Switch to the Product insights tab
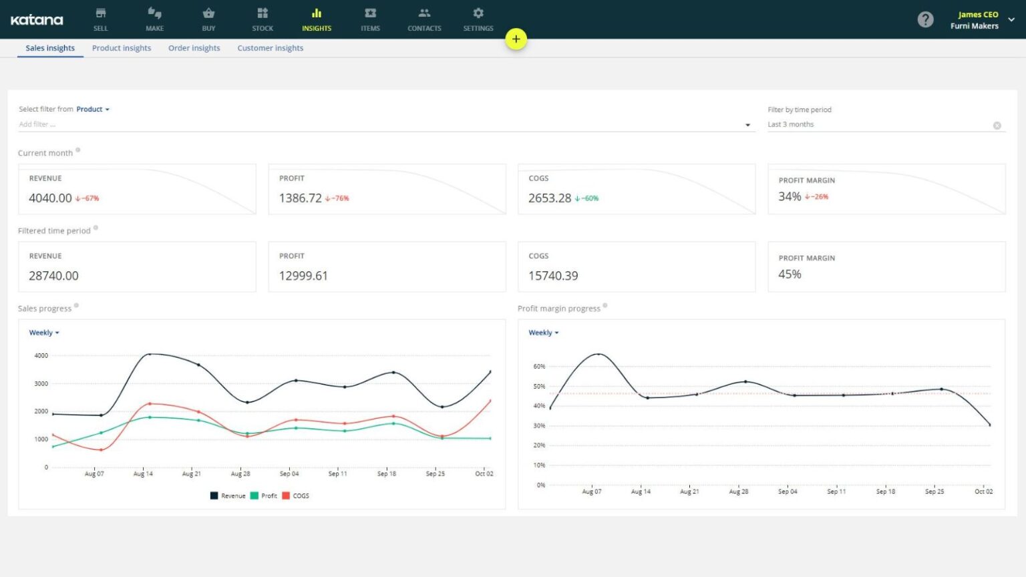The height and width of the screenshot is (577, 1026). [x=122, y=48]
